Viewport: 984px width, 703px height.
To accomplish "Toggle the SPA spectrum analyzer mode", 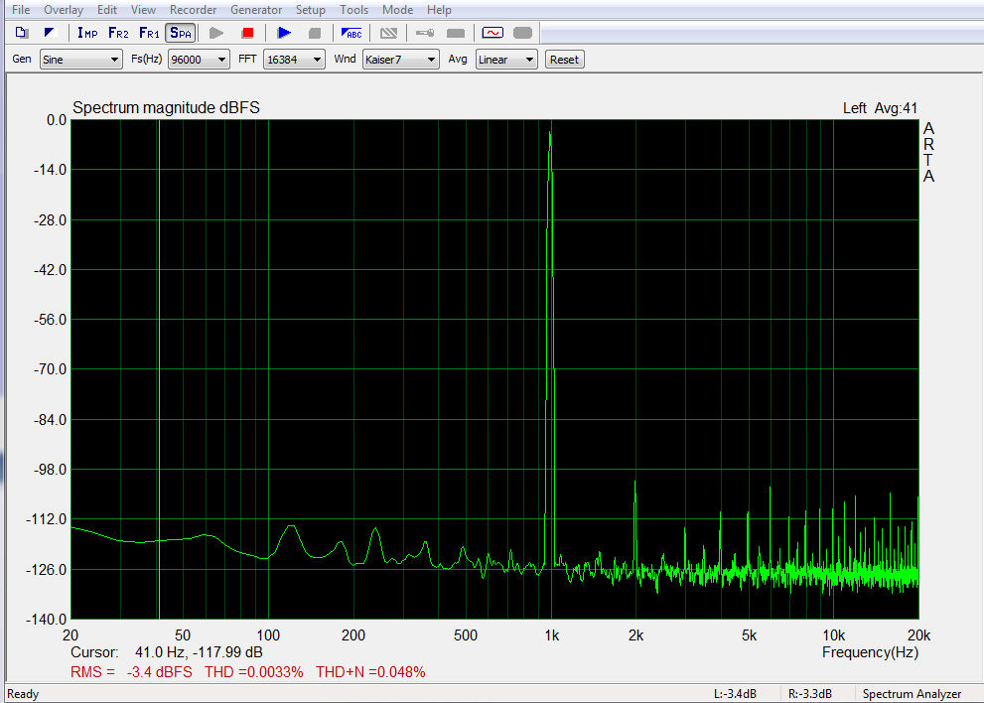I will pyautogui.click(x=181, y=33).
